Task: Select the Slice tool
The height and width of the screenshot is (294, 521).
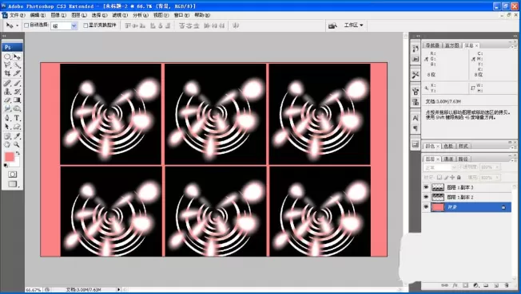Action: [x=17, y=73]
